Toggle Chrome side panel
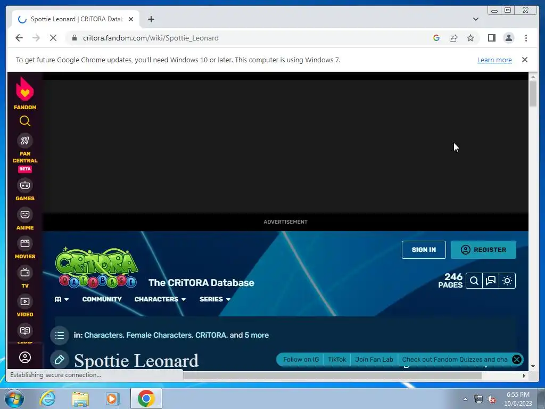Screen dimensions: 545x409 pos(491,38)
